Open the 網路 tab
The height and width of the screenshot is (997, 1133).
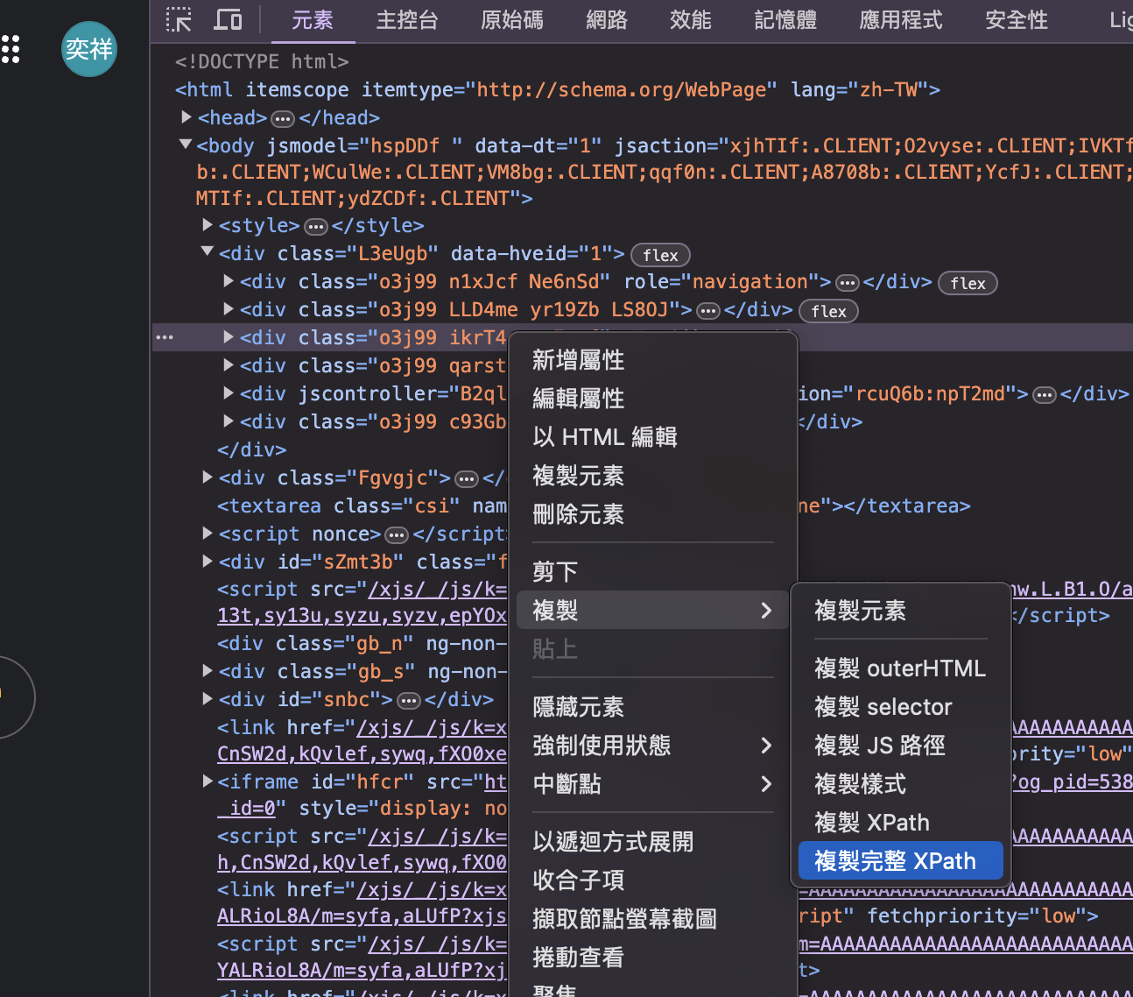(x=607, y=20)
